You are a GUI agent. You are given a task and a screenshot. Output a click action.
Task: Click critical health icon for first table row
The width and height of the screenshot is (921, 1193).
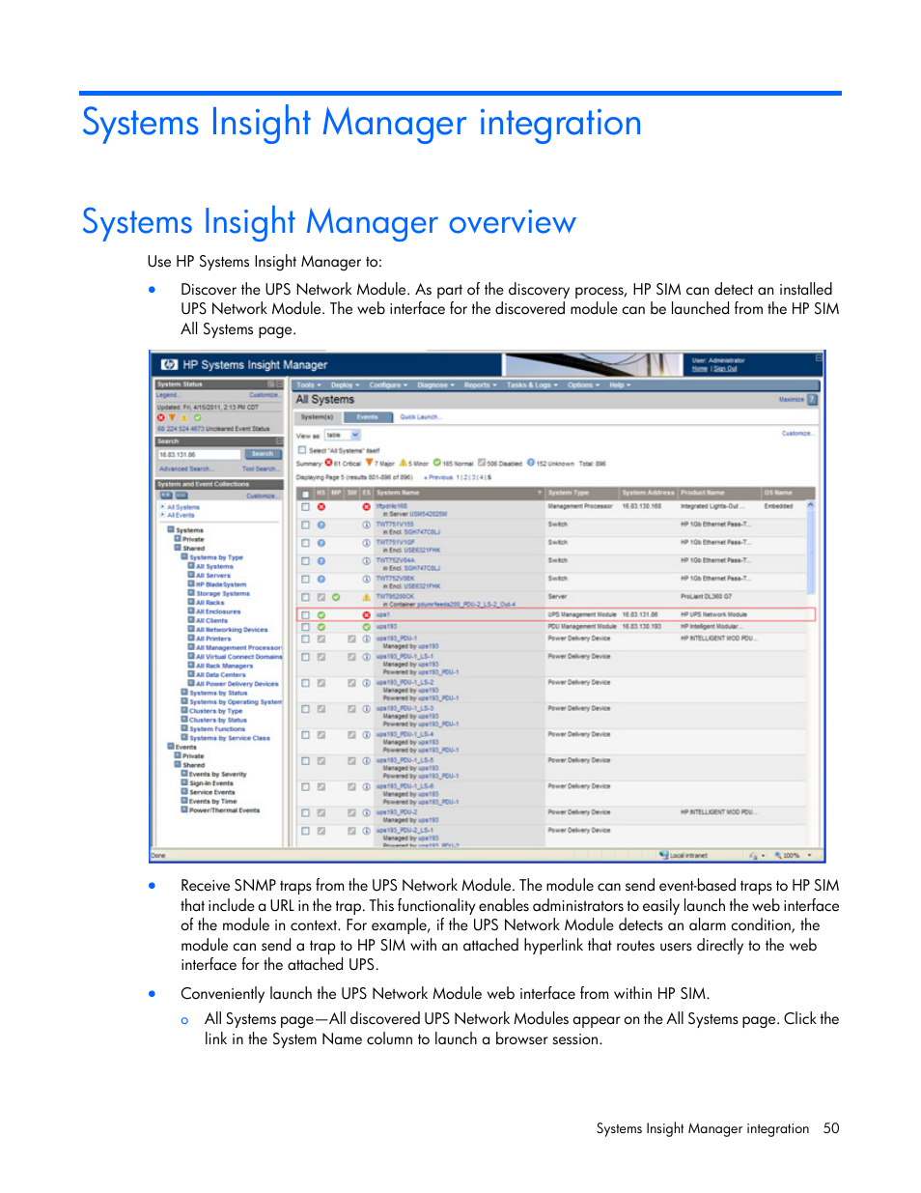(321, 507)
